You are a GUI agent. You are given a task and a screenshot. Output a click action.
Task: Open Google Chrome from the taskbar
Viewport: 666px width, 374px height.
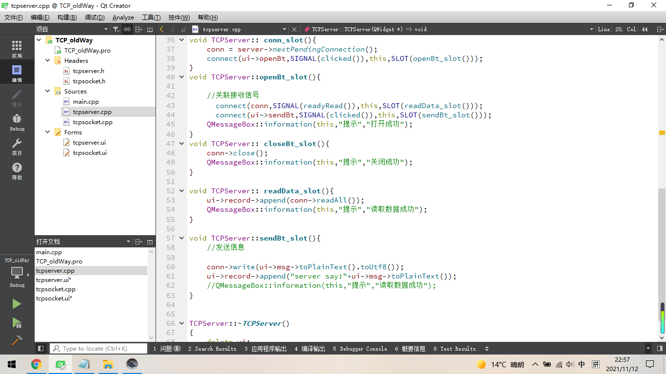[36, 364]
